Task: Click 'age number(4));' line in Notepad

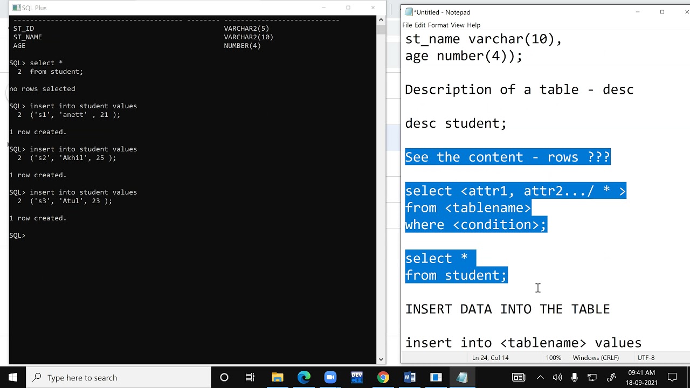Action: [464, 56]
